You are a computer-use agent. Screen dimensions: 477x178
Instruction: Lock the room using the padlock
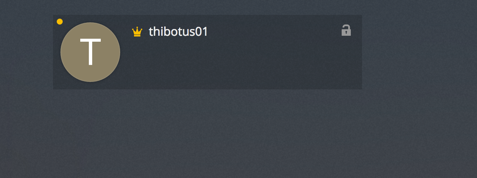(346, 30)
